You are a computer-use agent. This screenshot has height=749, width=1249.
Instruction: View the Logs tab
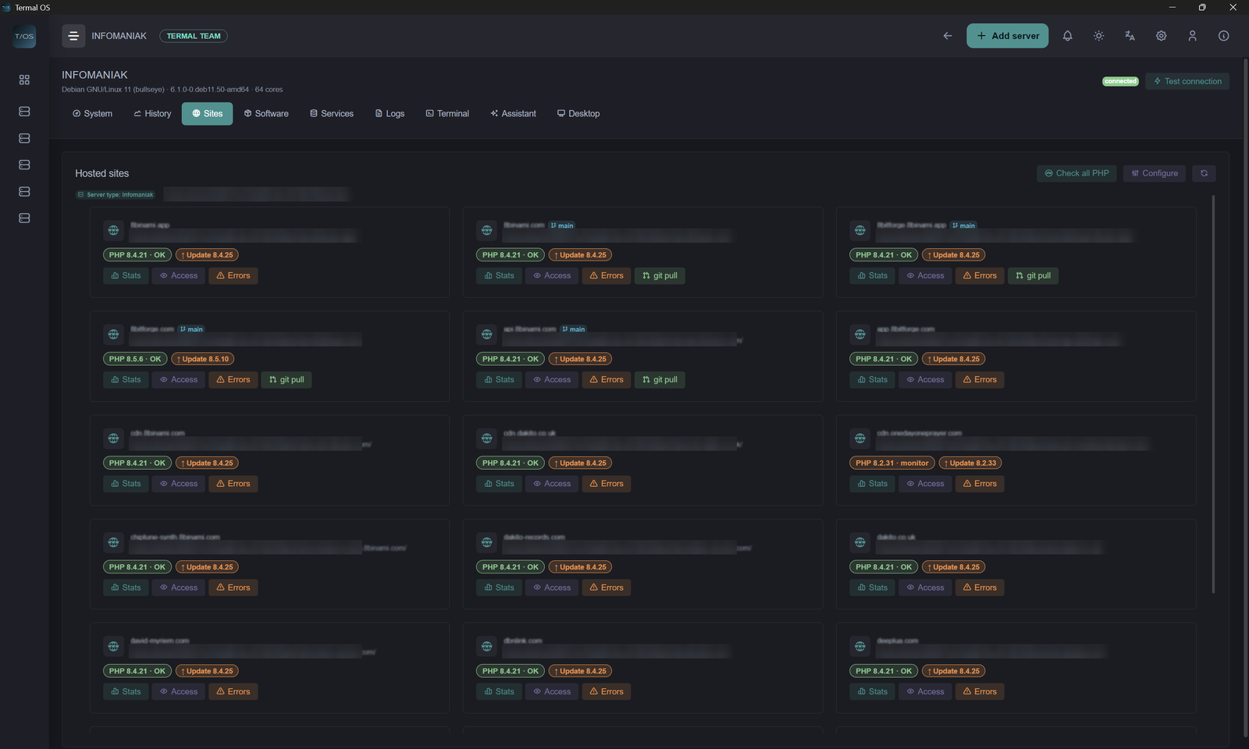(x=390, y=114)
